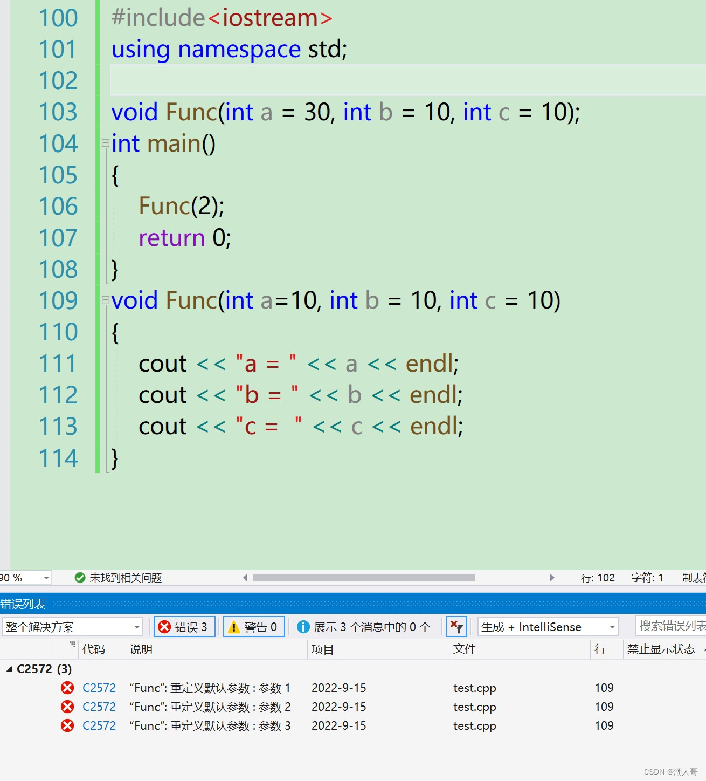Click the warning triangle icon on the 警告 button
706x781 pixels.
pos(234,626)
